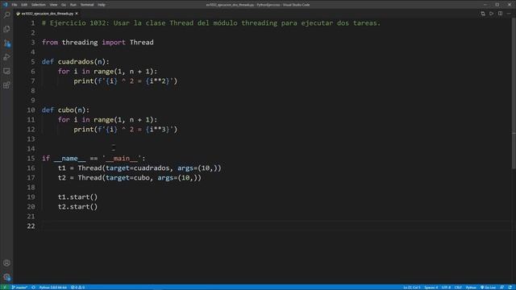Click 't2.start()' on line 20
The image size is (516, 290).
click(x=77, y=206)
